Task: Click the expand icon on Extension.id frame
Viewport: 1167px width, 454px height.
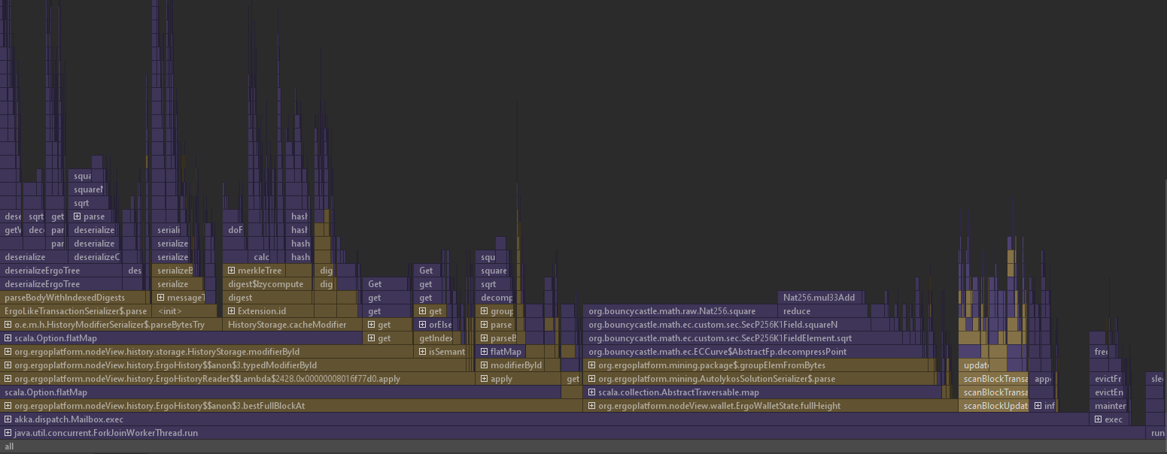Action: pos(230,310)
